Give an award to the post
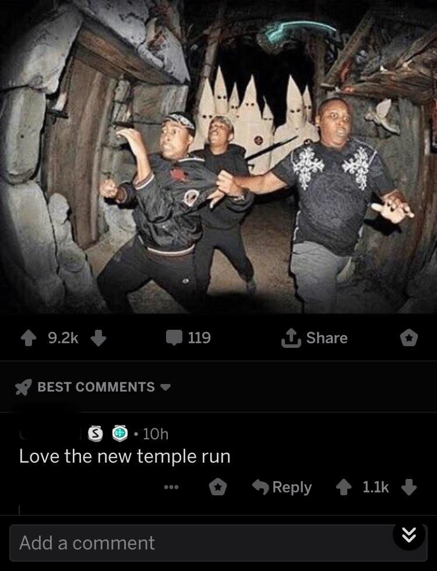The height and width of the screenshot is (571, 437). (409, 338)
